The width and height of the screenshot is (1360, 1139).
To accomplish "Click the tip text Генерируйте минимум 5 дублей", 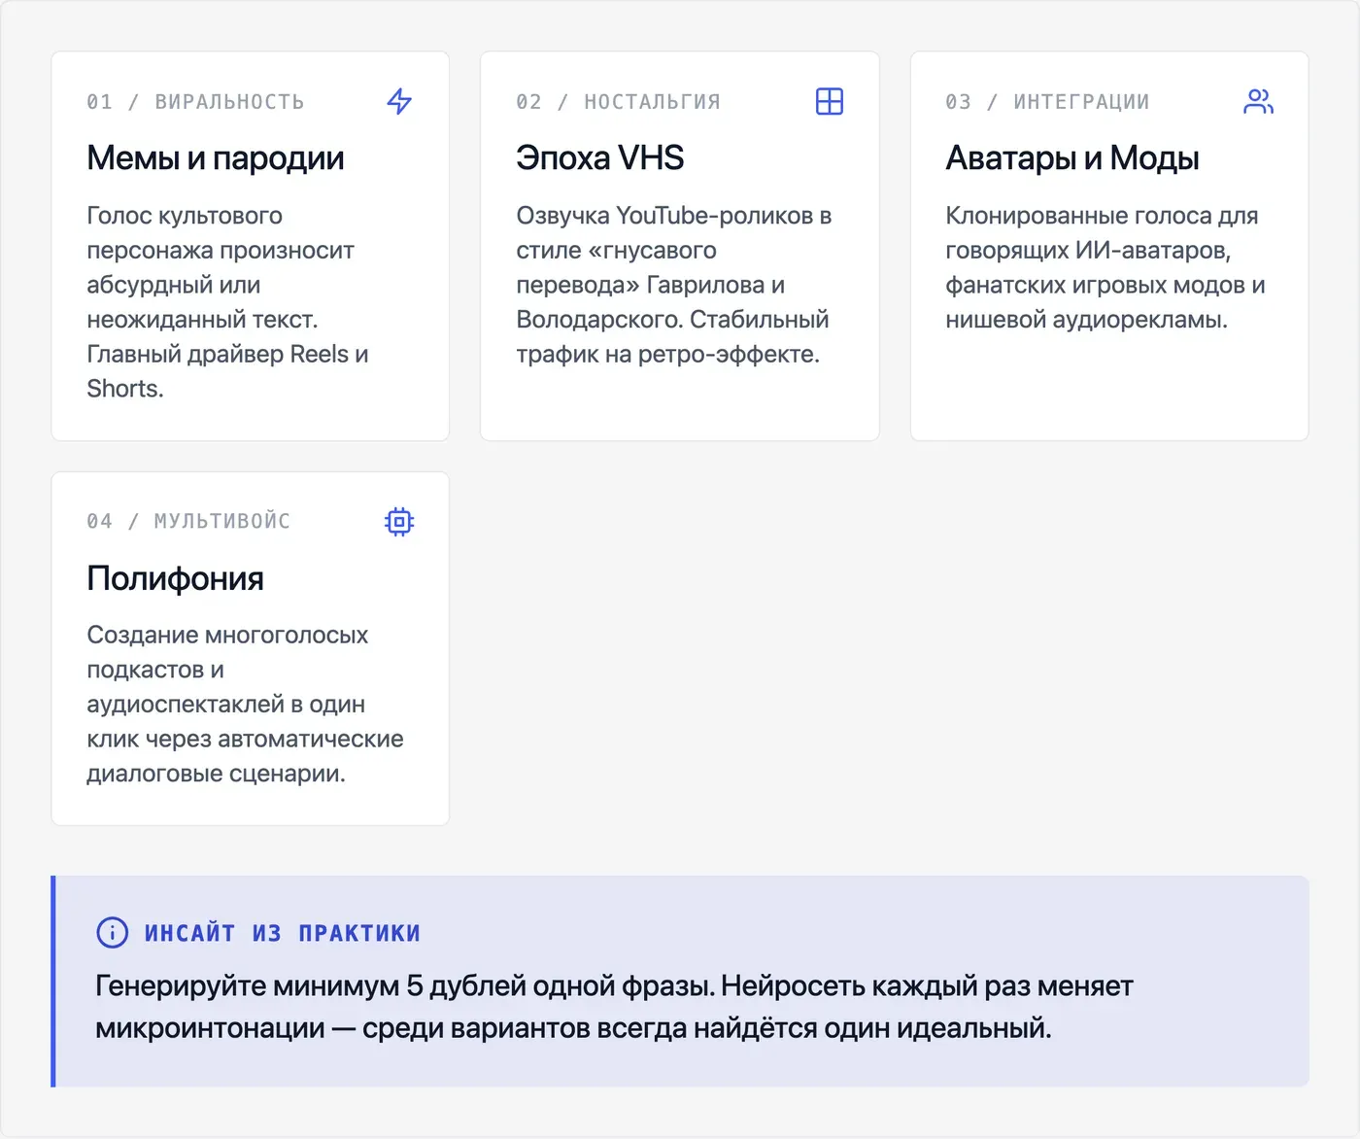I will pyautogui.click(x=615, y=1007).
